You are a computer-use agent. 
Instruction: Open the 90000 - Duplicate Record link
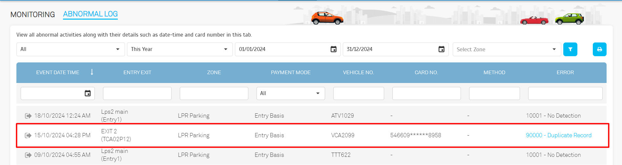[x=558, y=135]
